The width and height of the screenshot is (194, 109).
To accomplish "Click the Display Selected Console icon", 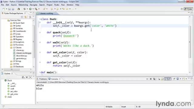I will tap(178, 79).
